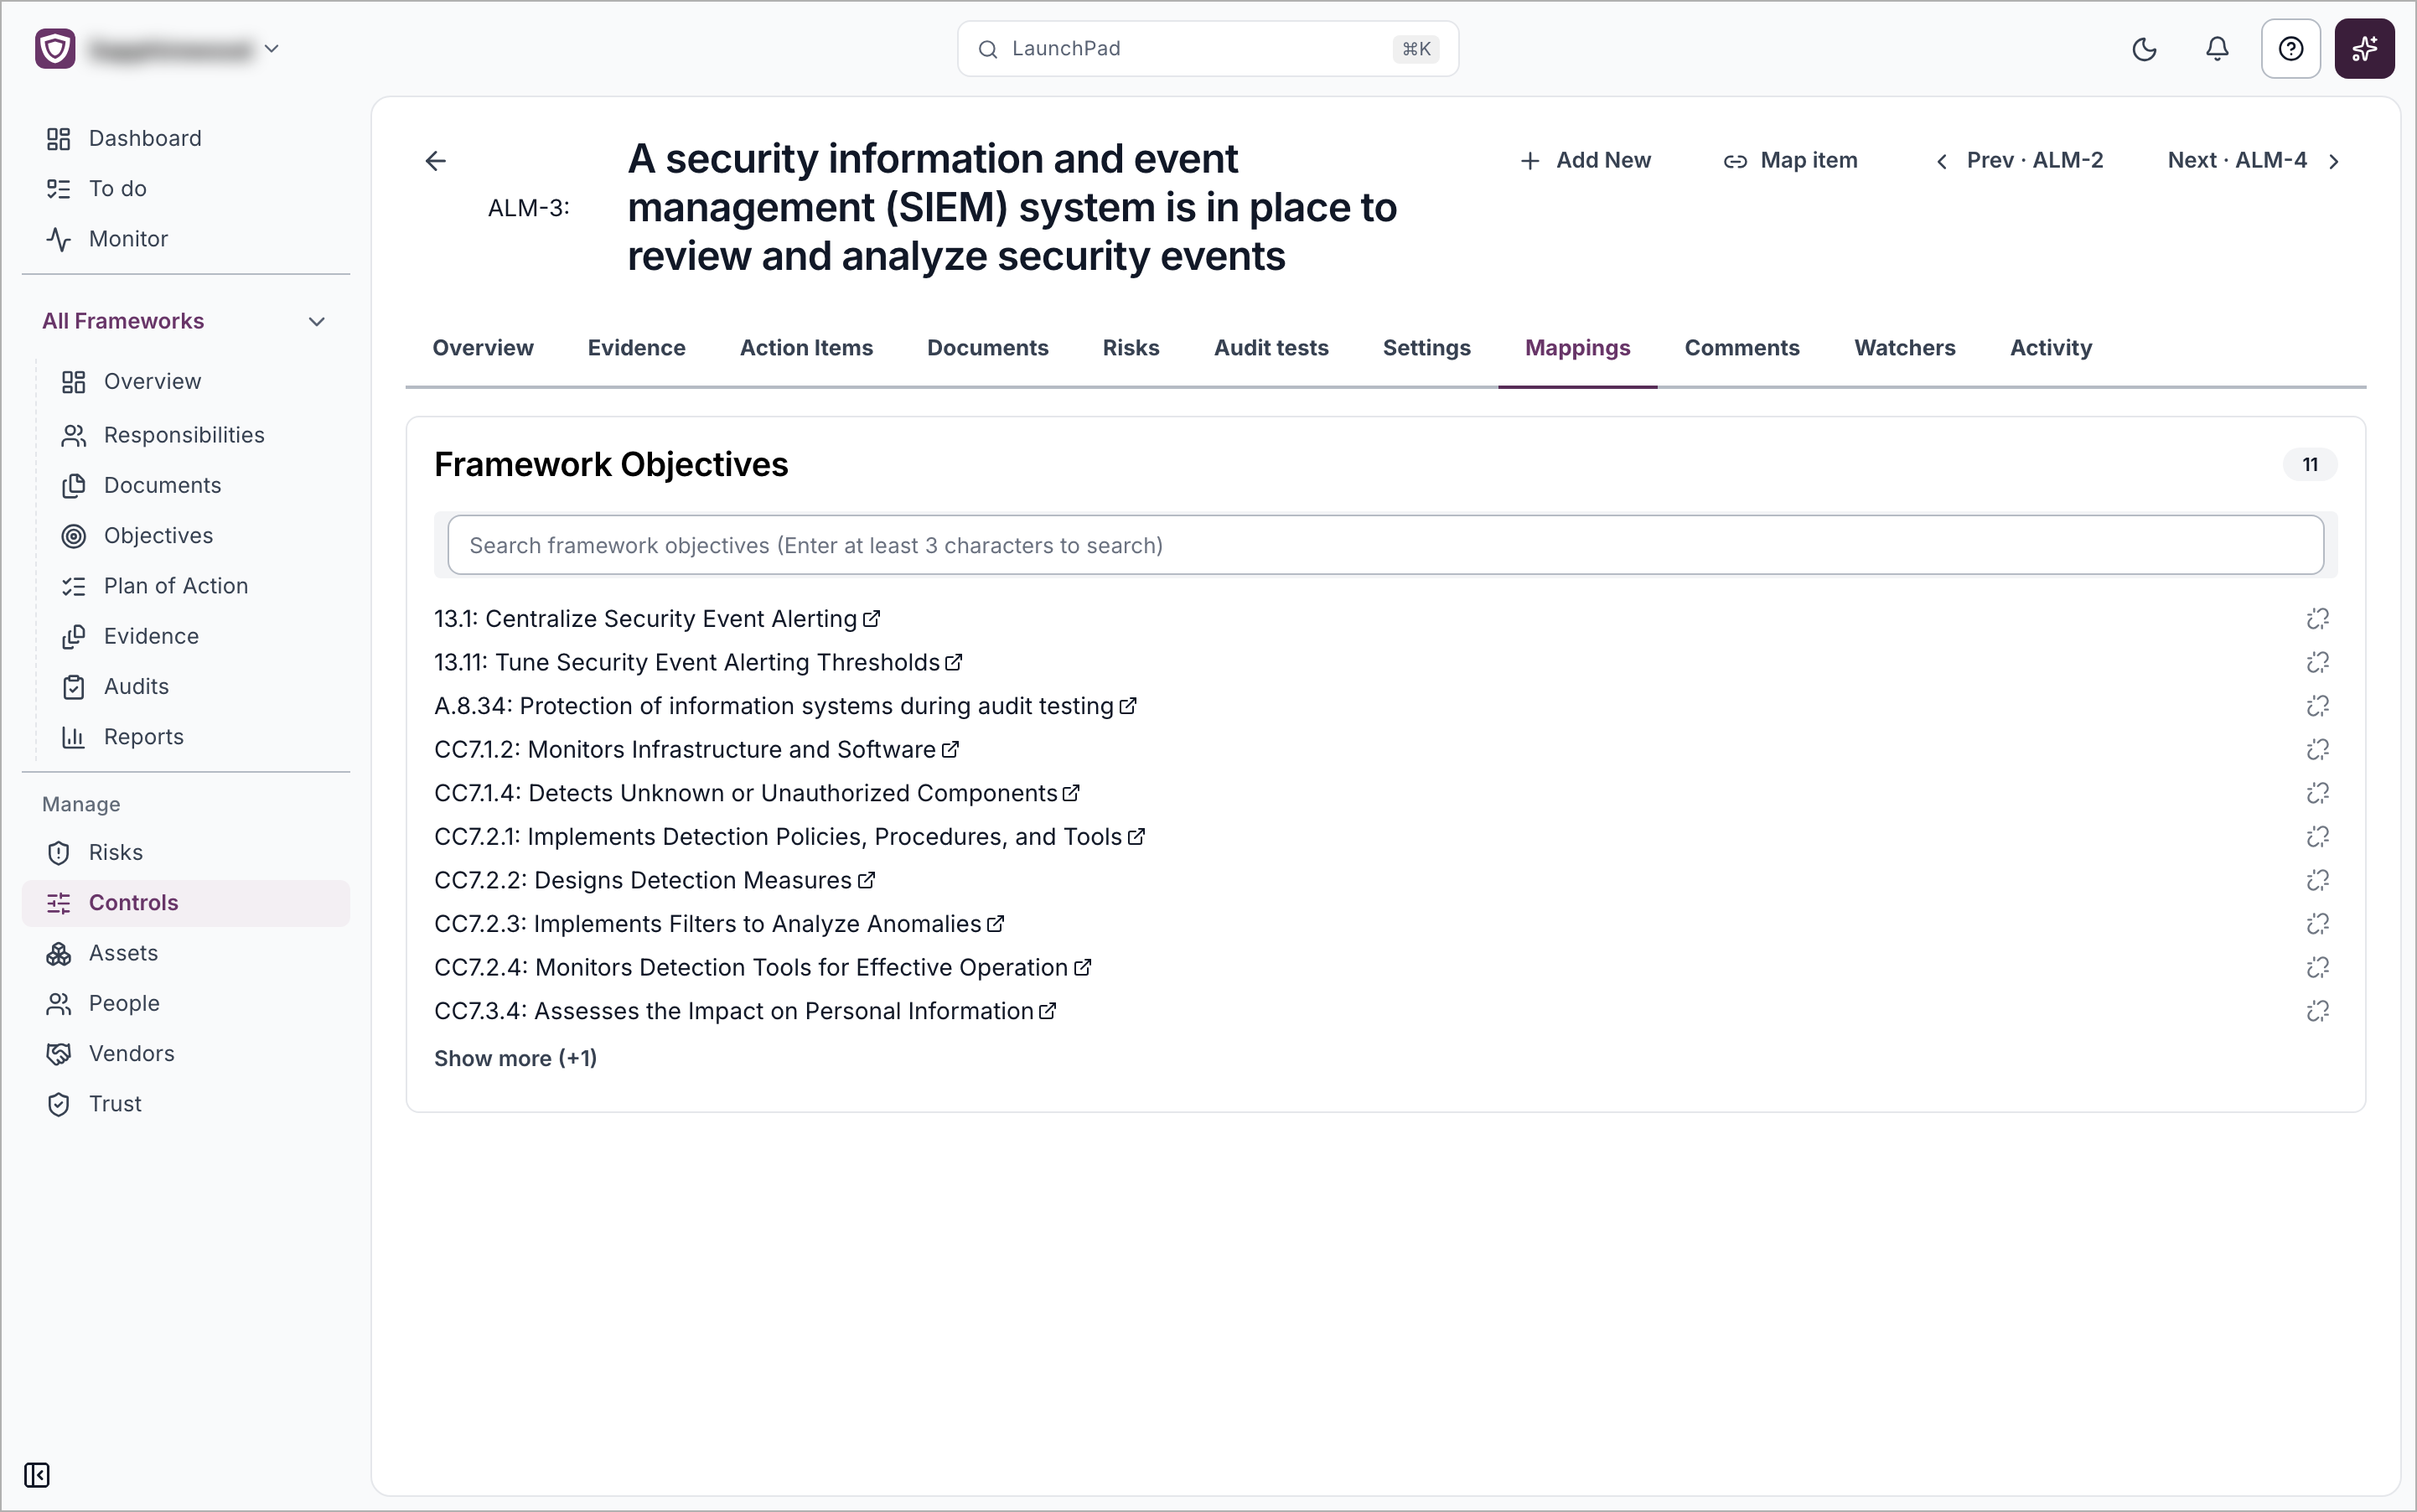2417x1512 pixels.
Task: Unlink CC7.1.2 Monitors Infrastructure and Software
Action: (2317, 750)
